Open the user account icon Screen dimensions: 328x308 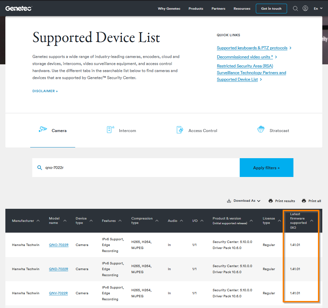(x=305, y=8)
